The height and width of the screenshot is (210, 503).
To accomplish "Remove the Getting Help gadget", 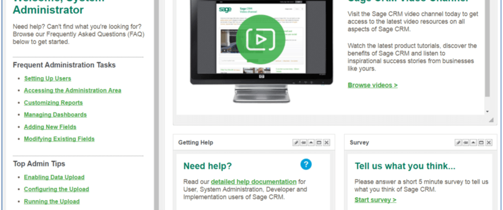I will pyautogui.click(x=326, y=142).
